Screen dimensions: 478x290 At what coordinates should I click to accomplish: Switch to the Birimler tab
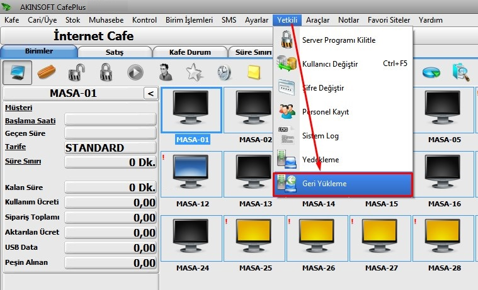click(x=39, y=51)
